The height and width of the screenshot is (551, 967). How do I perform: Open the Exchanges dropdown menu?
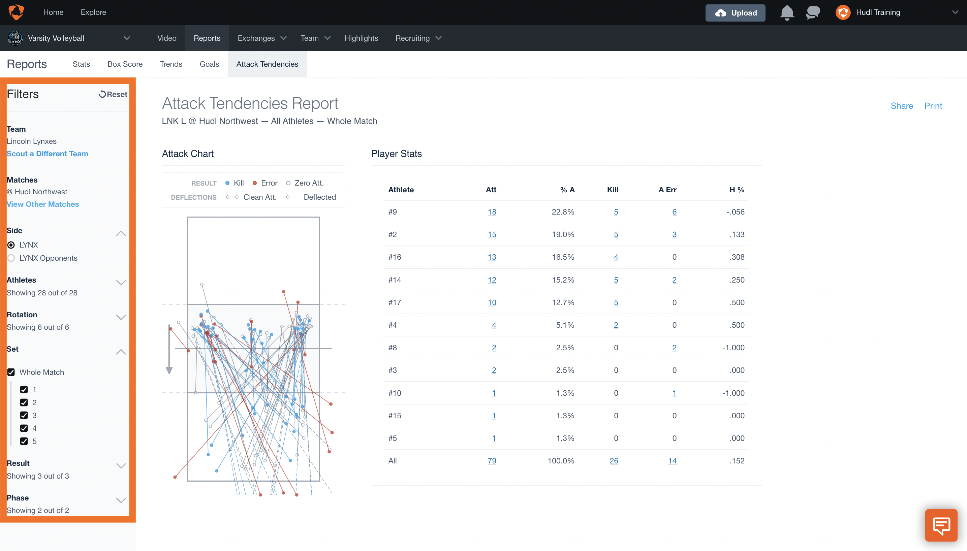tap(261, 38)
